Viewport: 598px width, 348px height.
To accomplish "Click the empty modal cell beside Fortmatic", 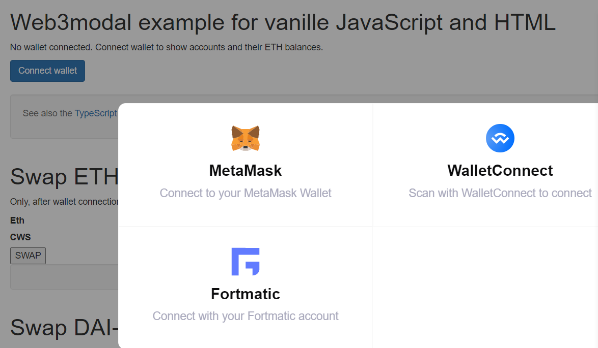I will [x=485, y=287].
